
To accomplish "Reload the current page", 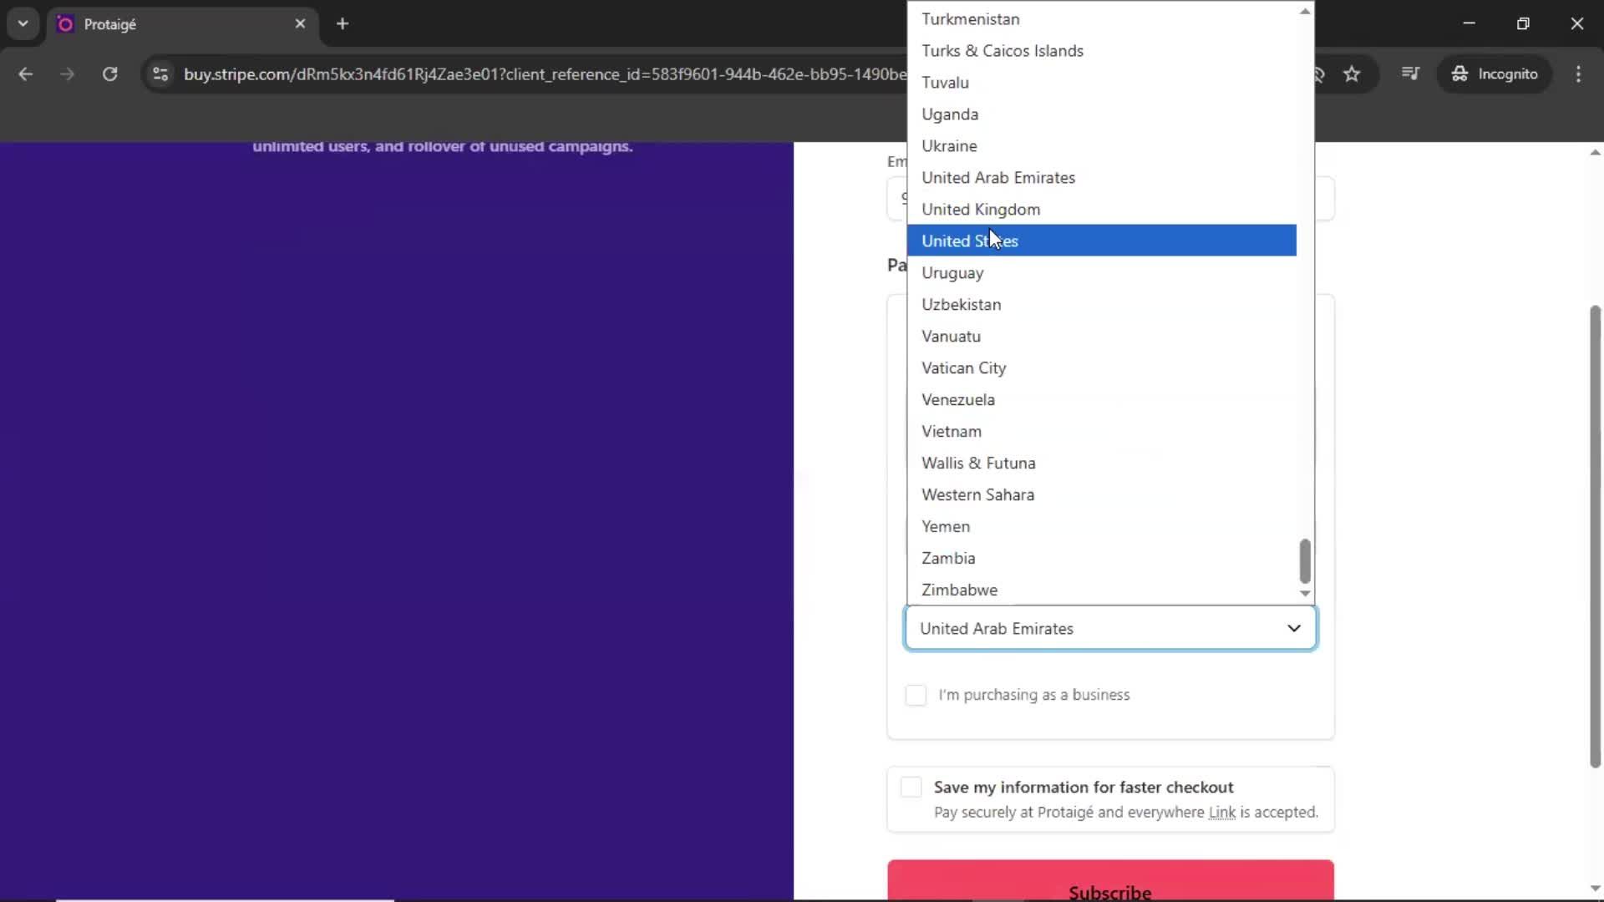I will point(109,73).
